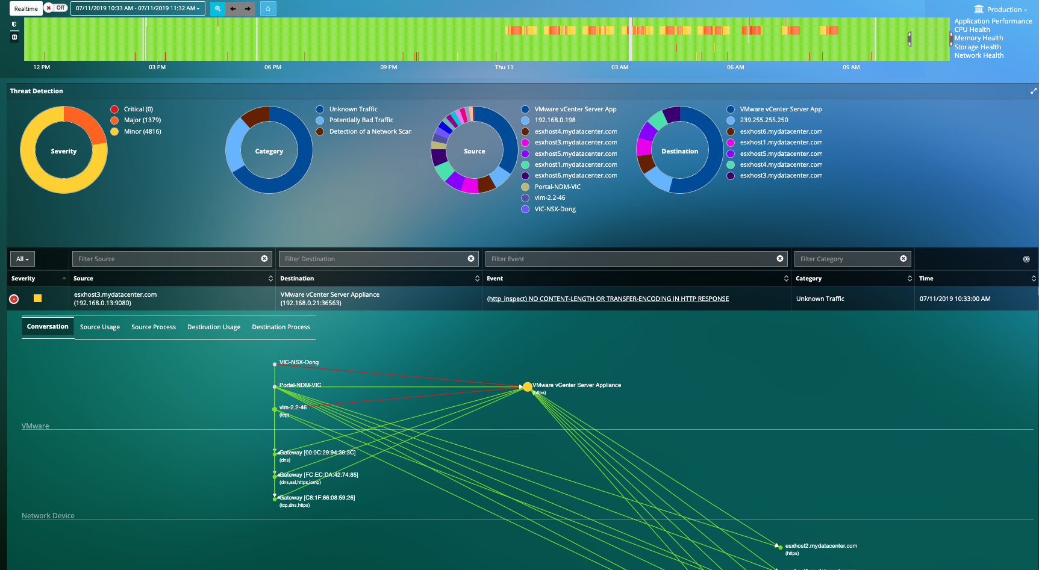Screen dimensions: 1039x570
Task: Click the timeline selection handle near 09 AM
Action: (x=910, y=39)
